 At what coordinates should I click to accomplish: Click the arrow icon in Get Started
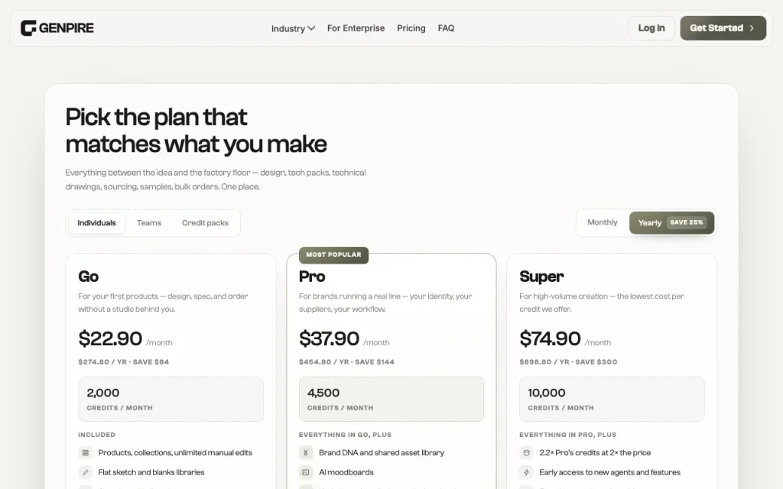tap(752, 28)
